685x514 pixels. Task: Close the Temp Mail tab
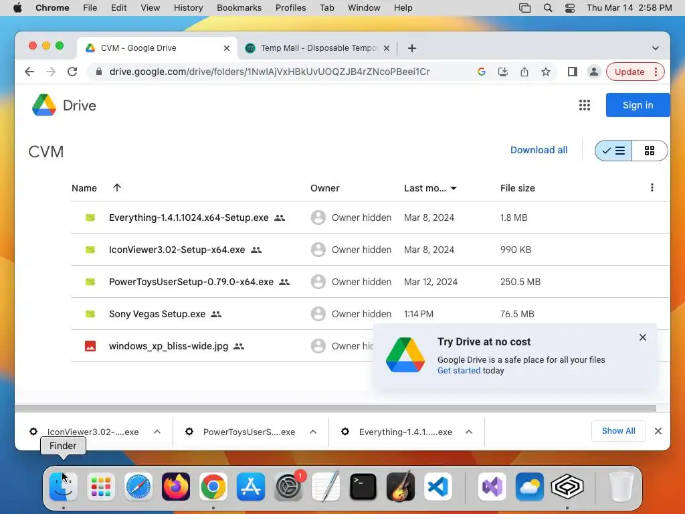[386, 48]
